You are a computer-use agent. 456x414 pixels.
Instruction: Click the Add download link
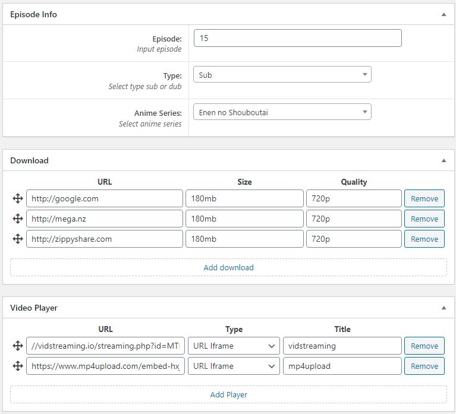(228, 267)
